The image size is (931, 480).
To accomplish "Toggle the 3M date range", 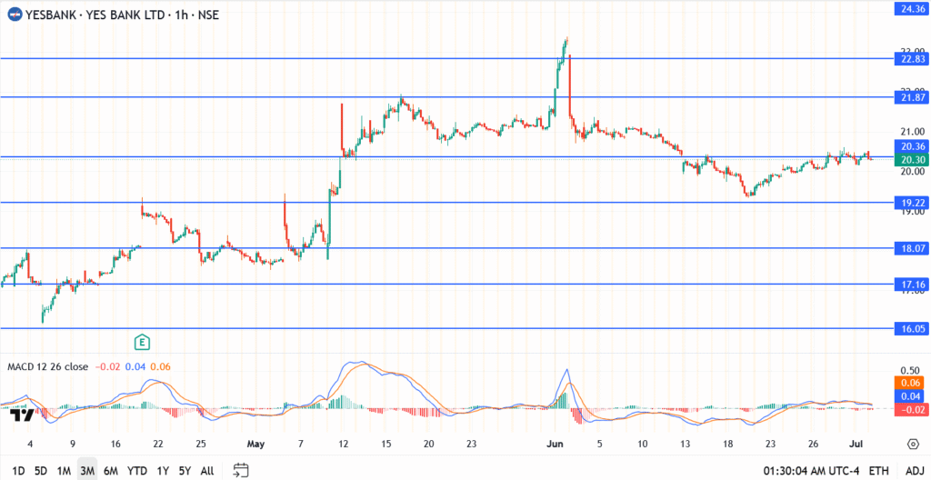I will point(88,471).
